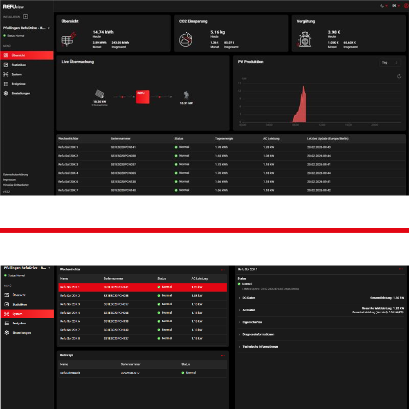
Task: Open Wechselrichter panel three-dot menu
Action: (x=223, y=270)
